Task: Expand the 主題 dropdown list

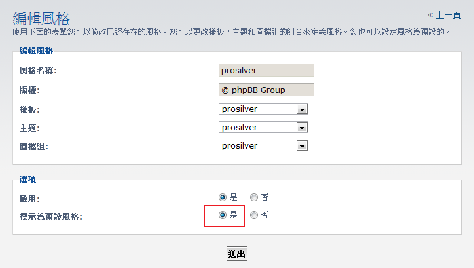Action: coord(263,127)
